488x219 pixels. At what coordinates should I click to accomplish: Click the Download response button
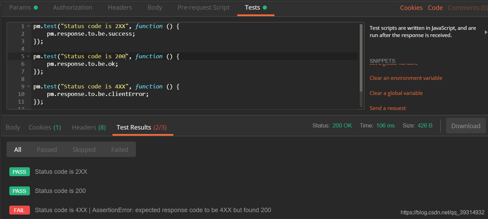(466, 126)
